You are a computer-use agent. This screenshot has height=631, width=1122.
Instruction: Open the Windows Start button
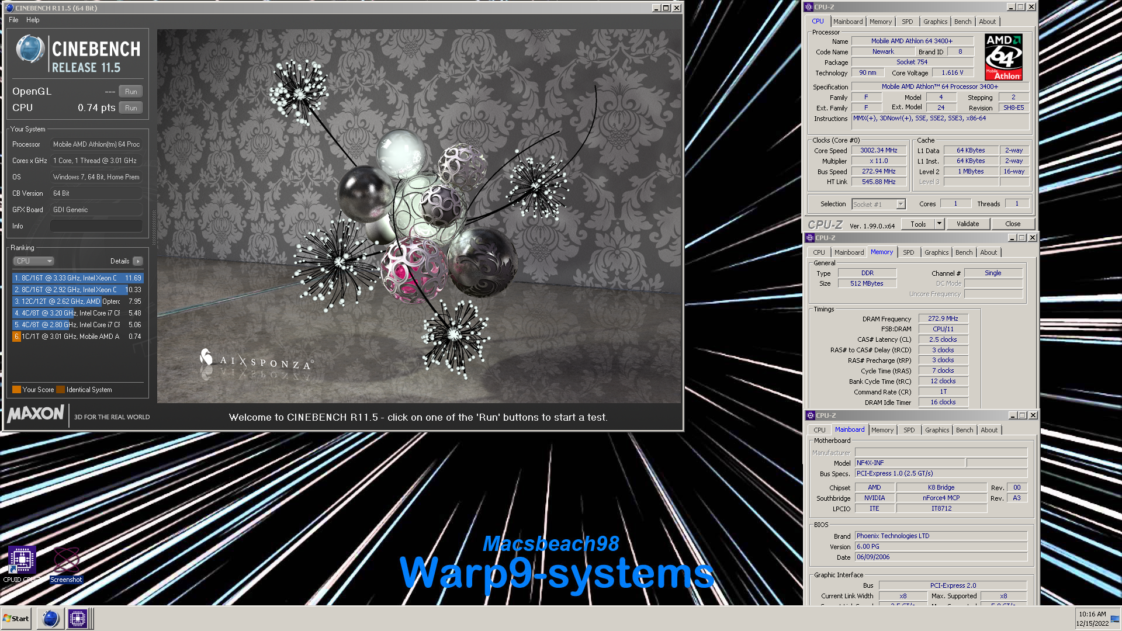pyautogui.click(x=16, y=619)
